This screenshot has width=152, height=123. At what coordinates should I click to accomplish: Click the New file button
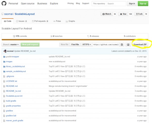coord(65,44)
